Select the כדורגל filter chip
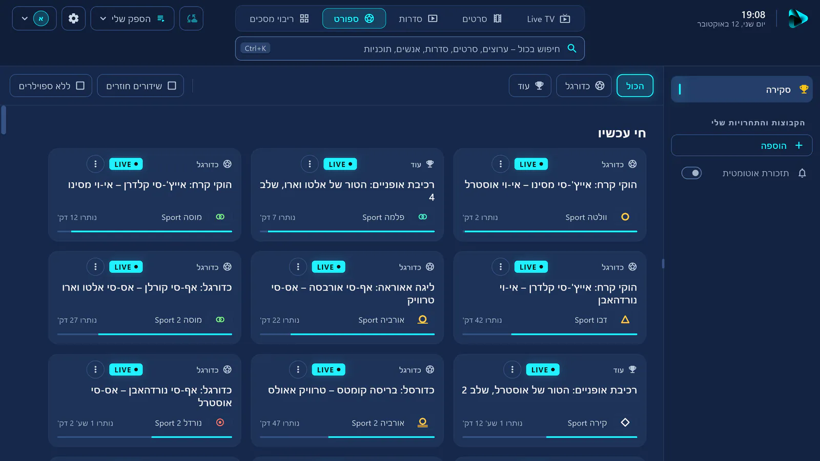 584,86
